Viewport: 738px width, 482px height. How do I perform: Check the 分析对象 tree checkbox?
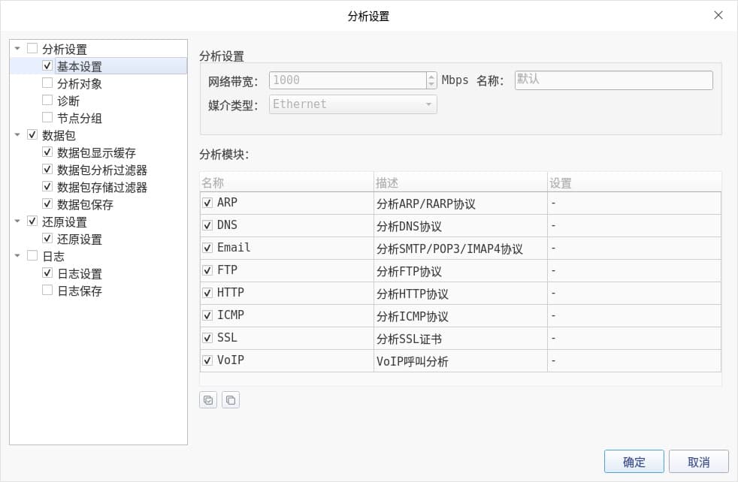click(47, 83)
